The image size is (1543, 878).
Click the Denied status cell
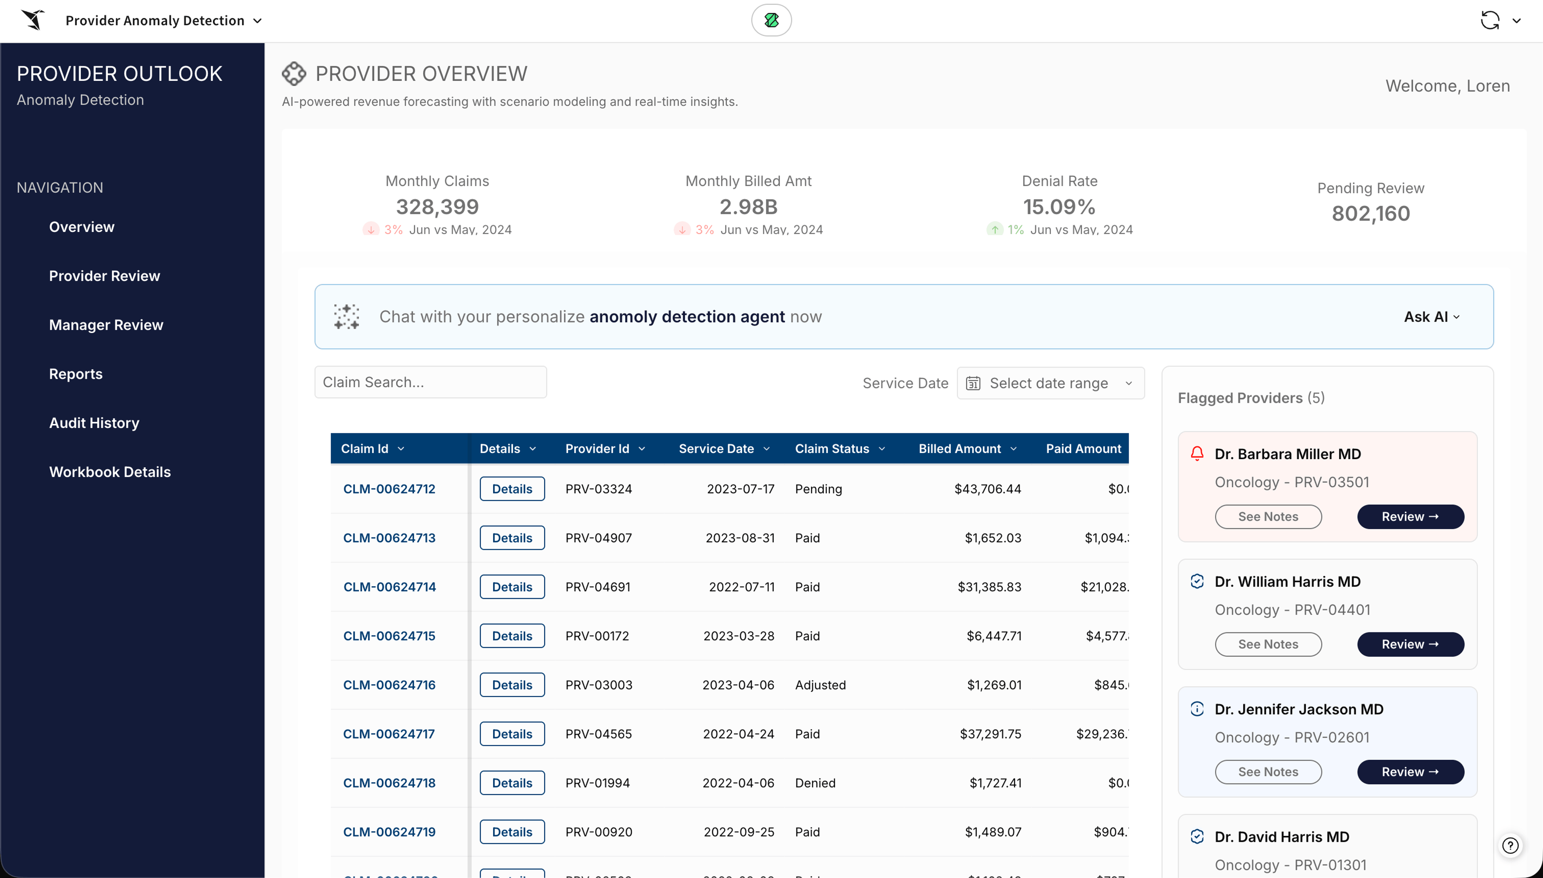815,783
